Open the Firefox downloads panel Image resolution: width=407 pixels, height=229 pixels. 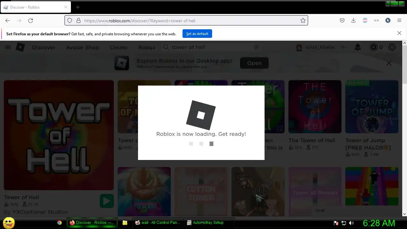pos(353,20)
